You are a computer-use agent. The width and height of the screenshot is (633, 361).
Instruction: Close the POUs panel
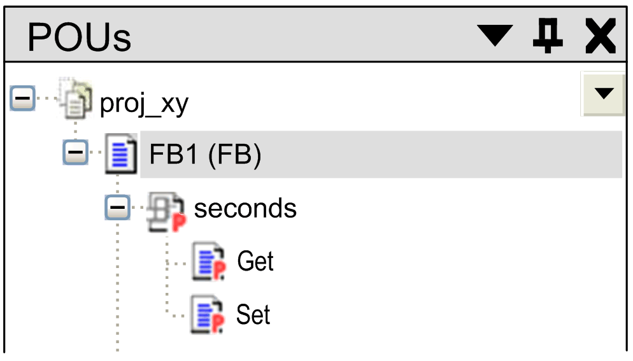click(600, 36)
